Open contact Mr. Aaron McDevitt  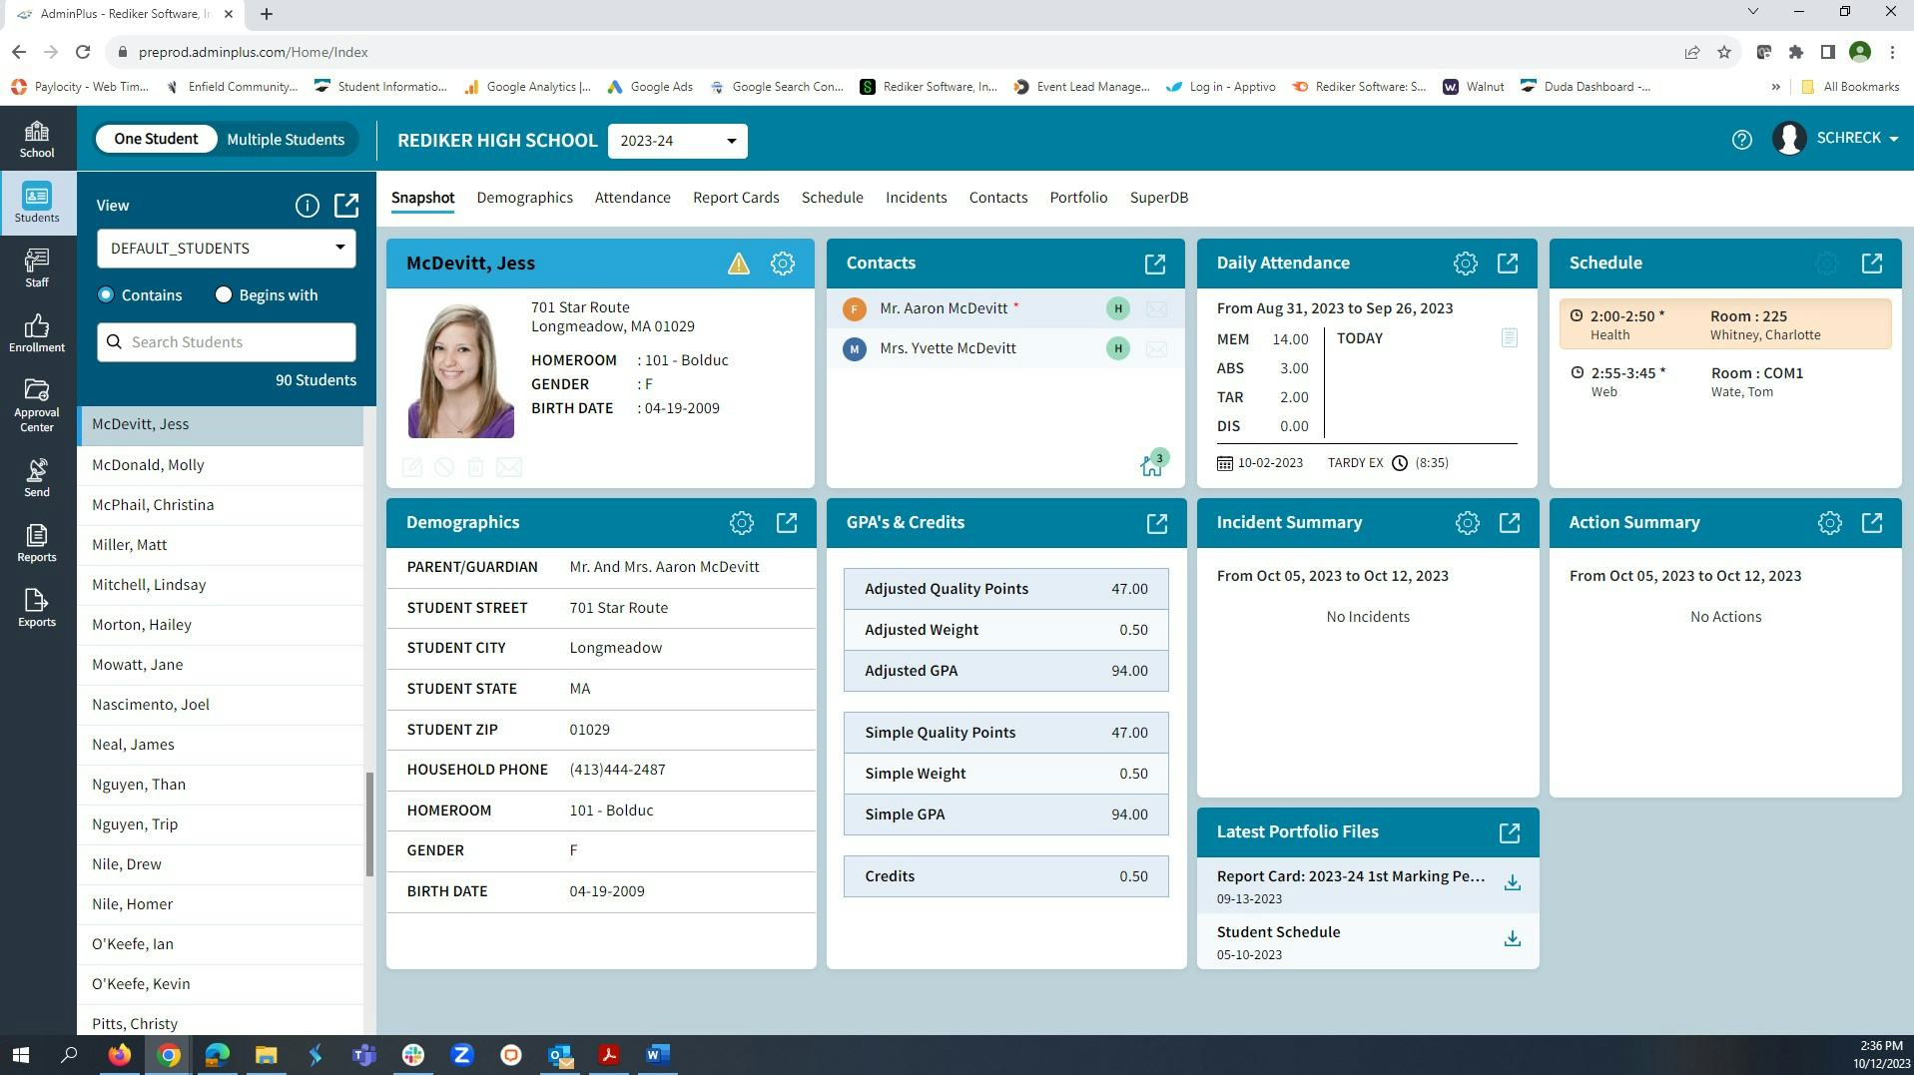pos(944,307)
